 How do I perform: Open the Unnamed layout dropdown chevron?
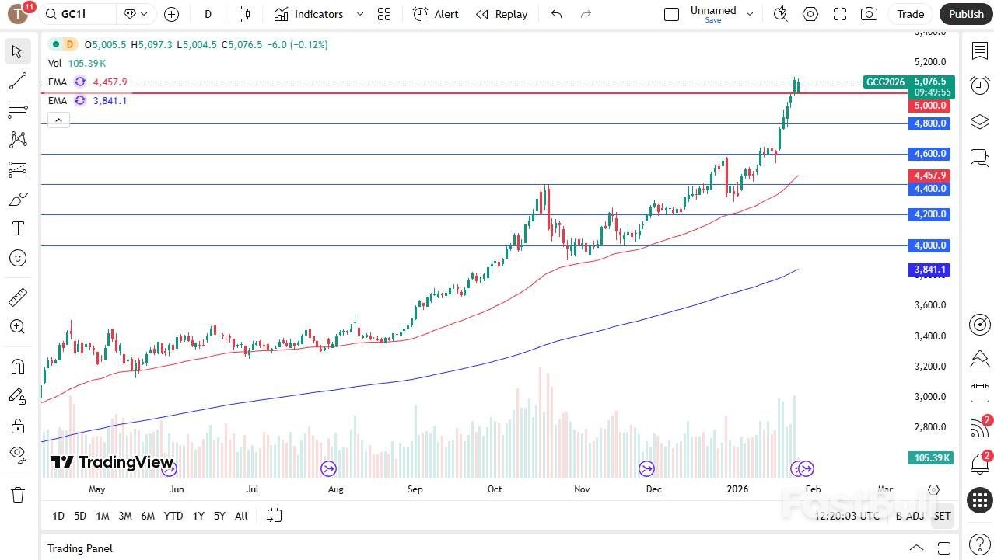click(x=750, y=14)
